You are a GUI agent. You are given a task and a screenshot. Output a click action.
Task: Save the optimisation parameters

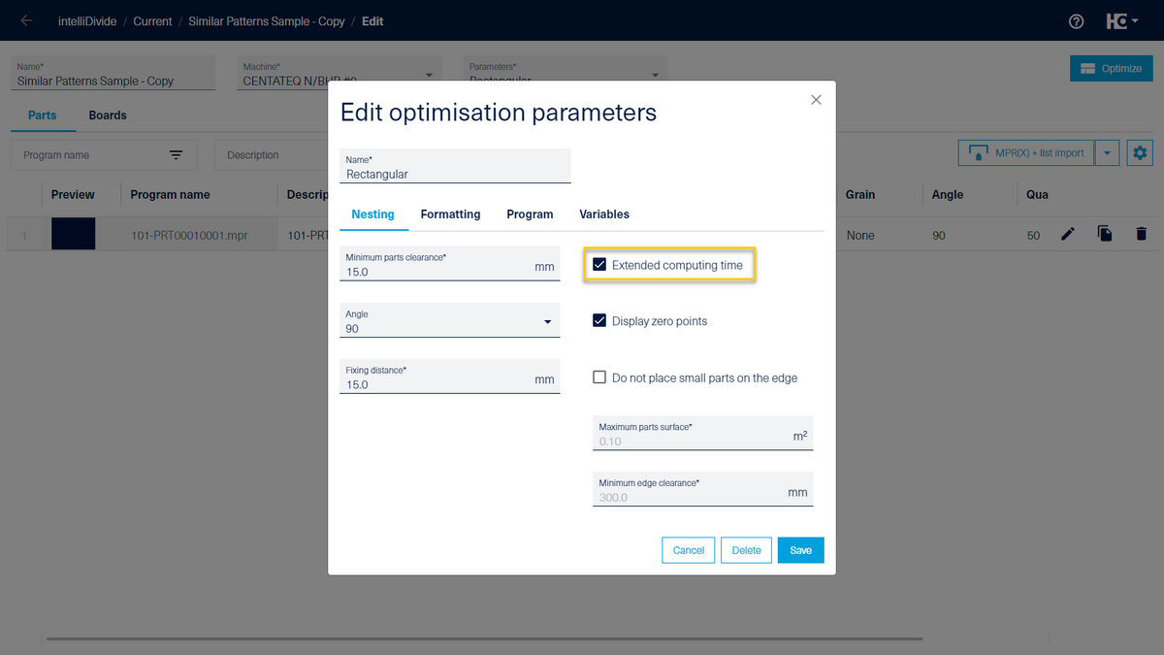800,550
